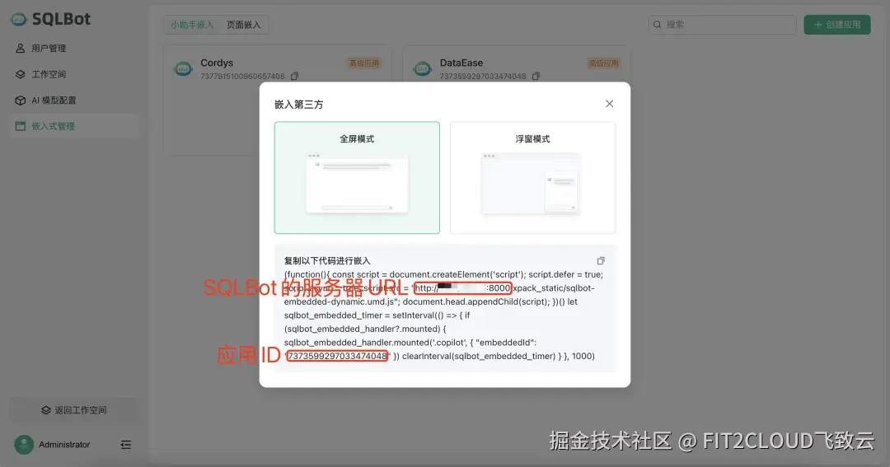890x467 pixels.
Task: Click the SQLBot logo icon
Action: (x=19, y=19)
